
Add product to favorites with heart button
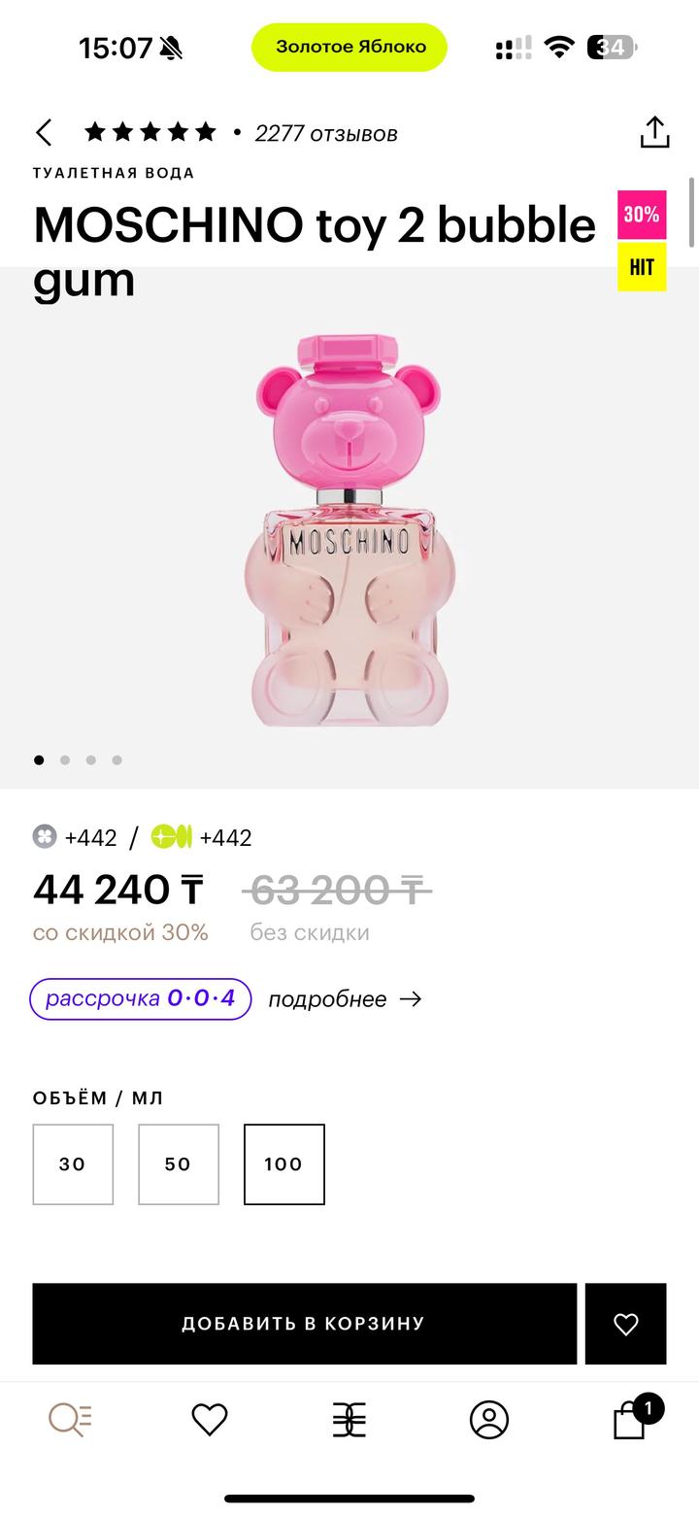[x=626, y=1324]
